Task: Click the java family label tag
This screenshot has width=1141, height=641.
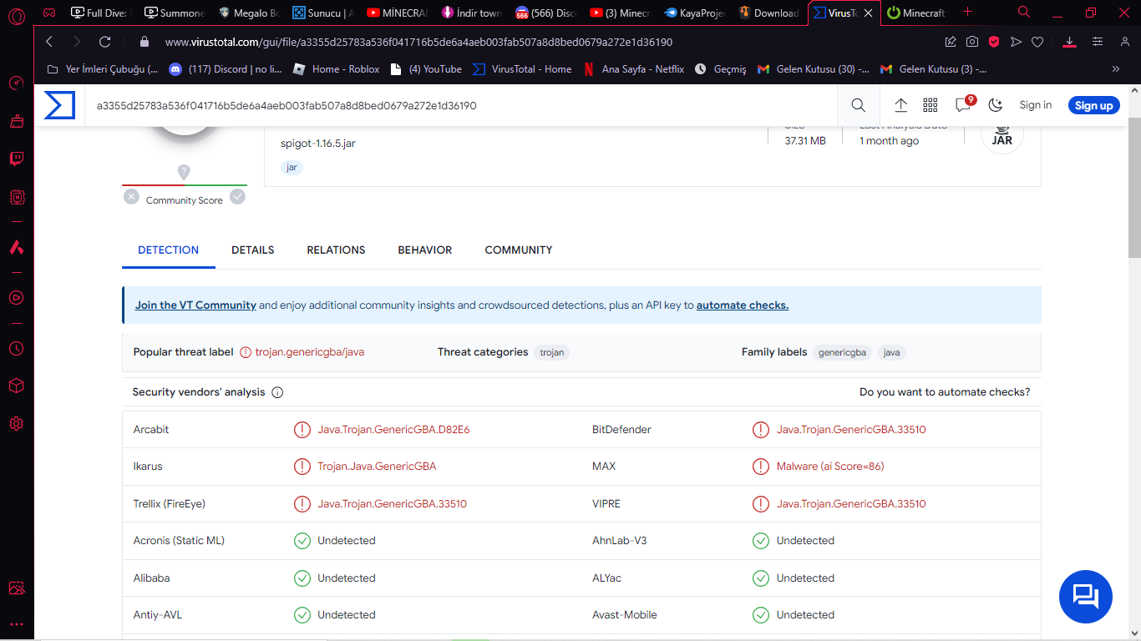Action: 892,352
